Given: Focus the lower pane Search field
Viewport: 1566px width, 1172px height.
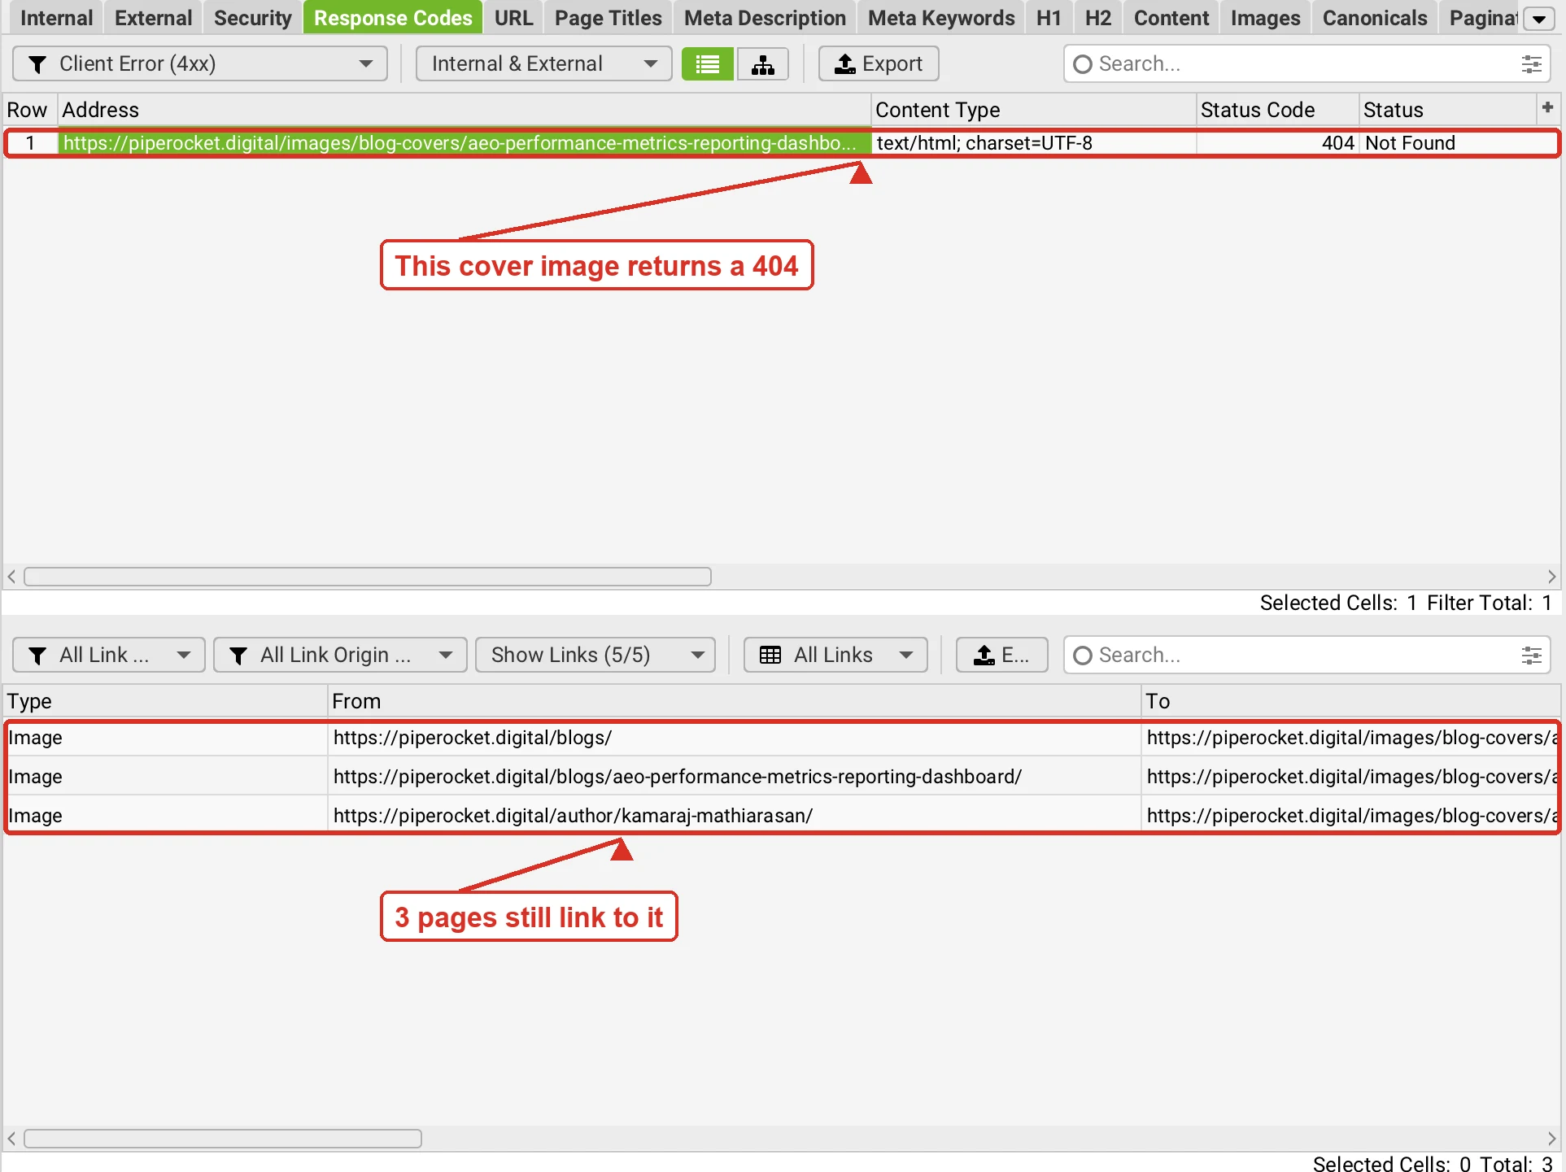Looking at the screenshot, I should [x=1306, y=655].
